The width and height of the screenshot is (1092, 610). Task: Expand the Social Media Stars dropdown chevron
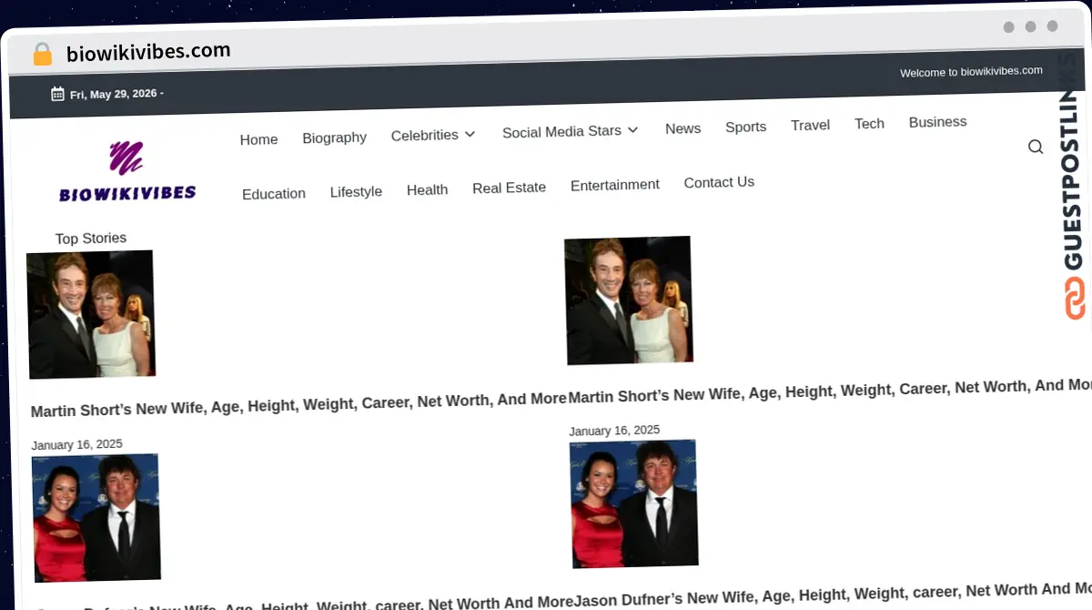pyautogui.click(x=632, y=130)
